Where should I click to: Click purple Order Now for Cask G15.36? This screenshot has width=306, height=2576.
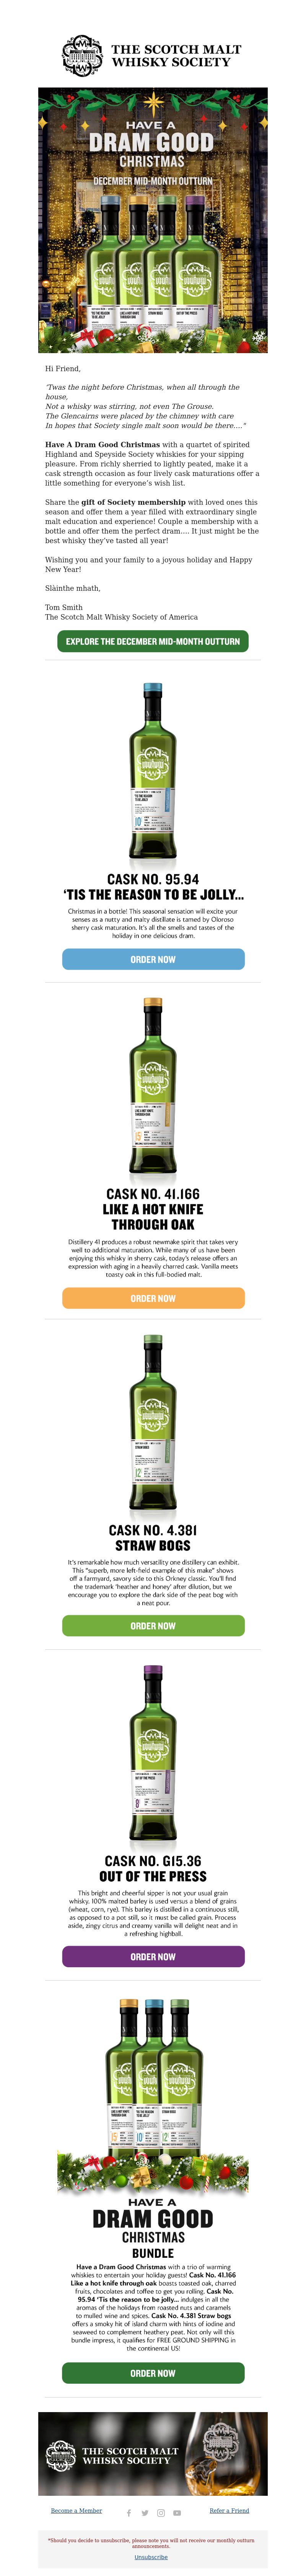pyautogui.click(x=153, y=1956)
